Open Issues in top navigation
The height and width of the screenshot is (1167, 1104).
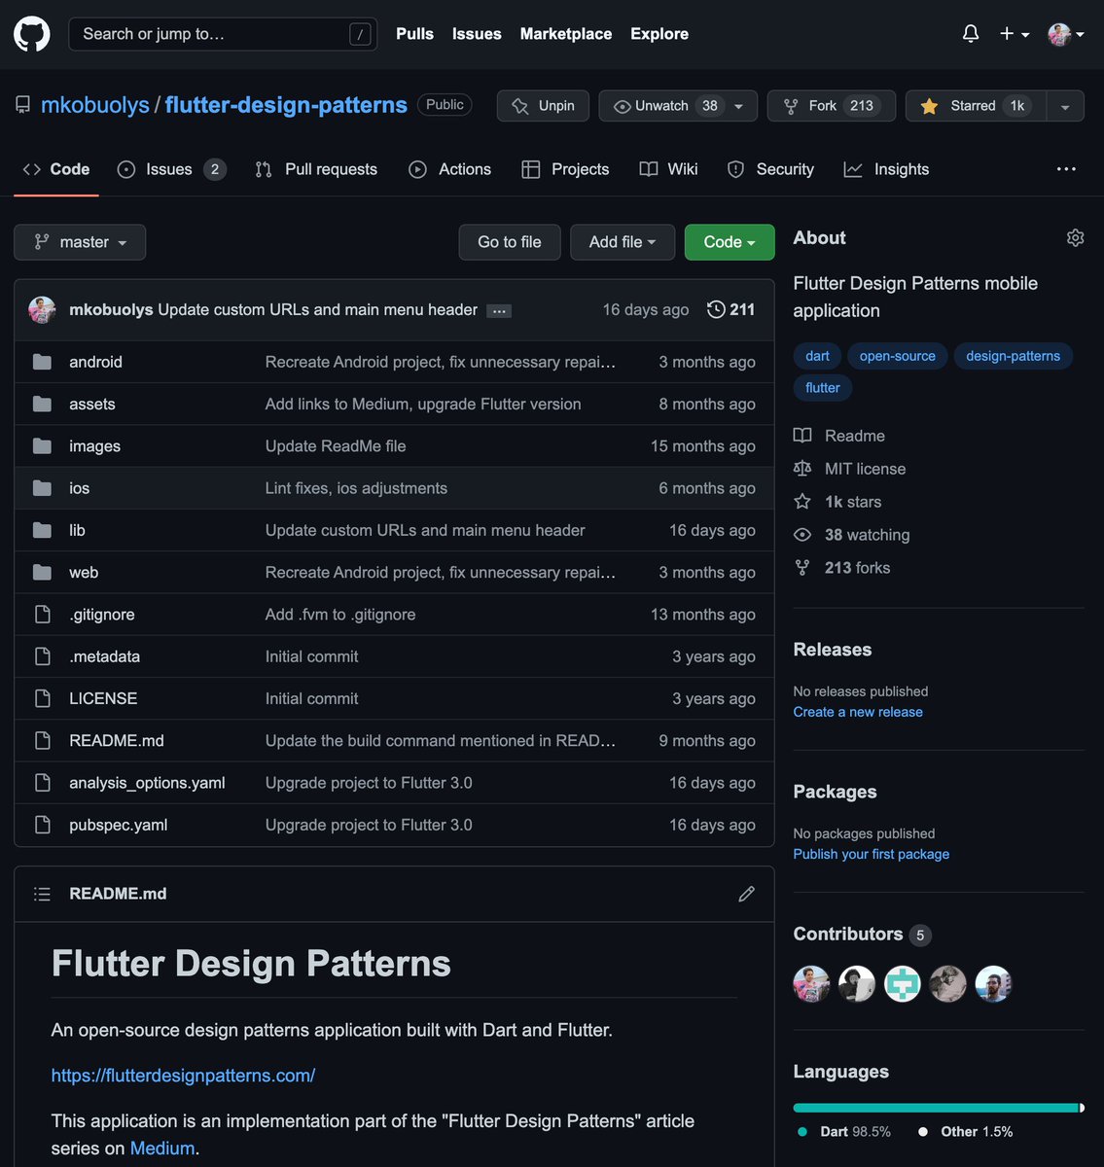coord(477,34)
